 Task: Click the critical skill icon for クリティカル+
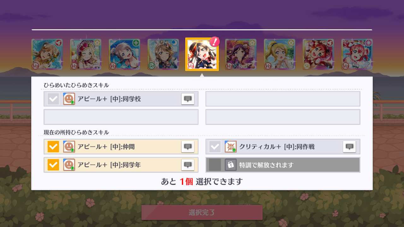coord(231,147)
